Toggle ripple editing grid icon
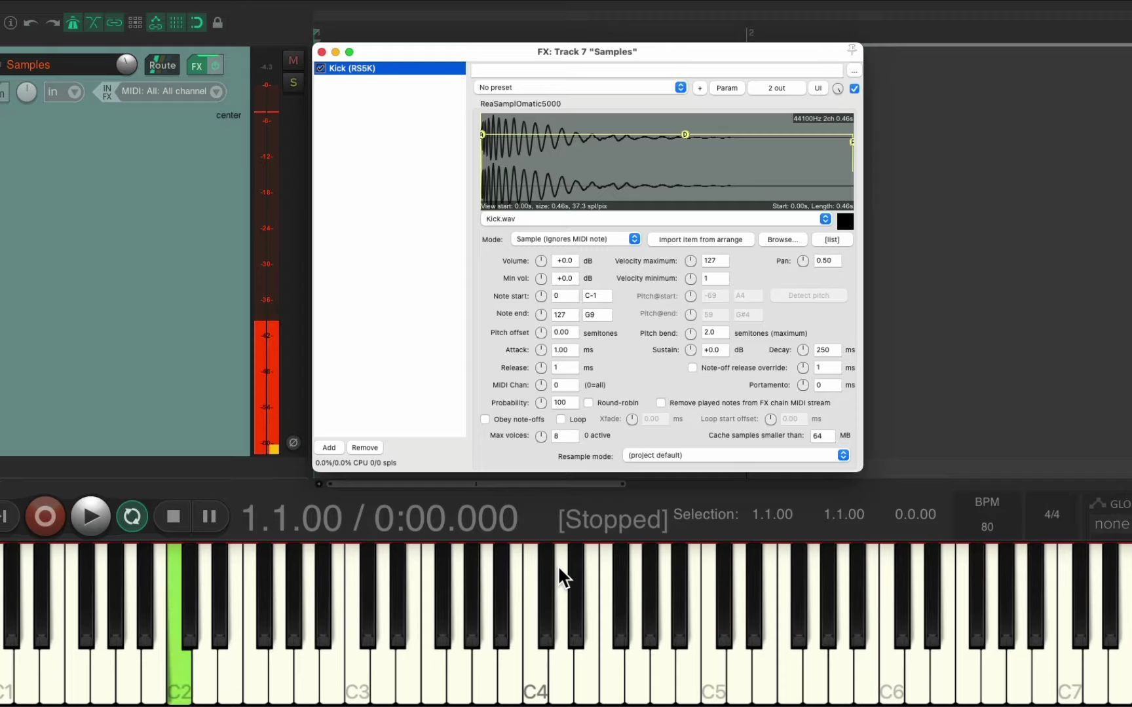The width and height of the screenshot is (1132, 707). [135, 23]
